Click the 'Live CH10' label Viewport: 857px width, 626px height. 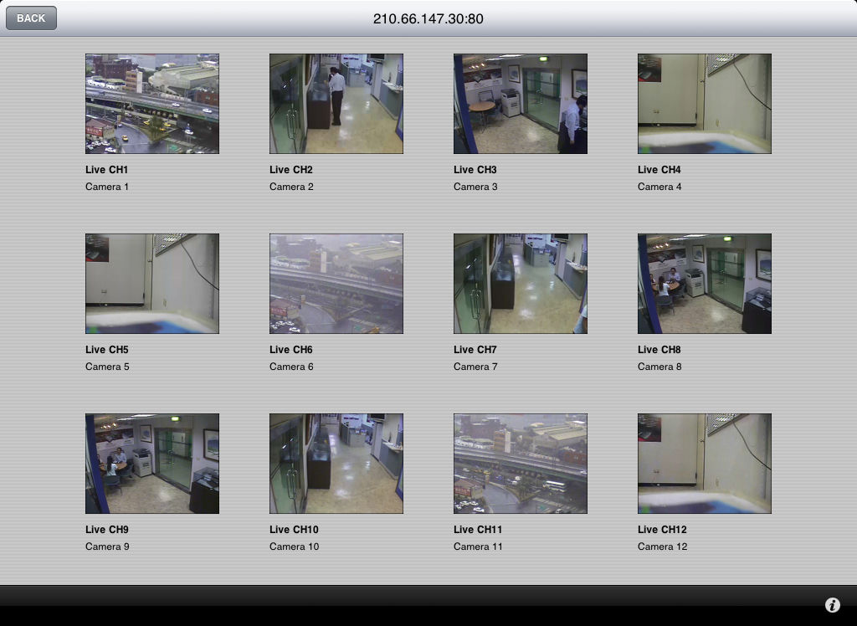point(294,529)
